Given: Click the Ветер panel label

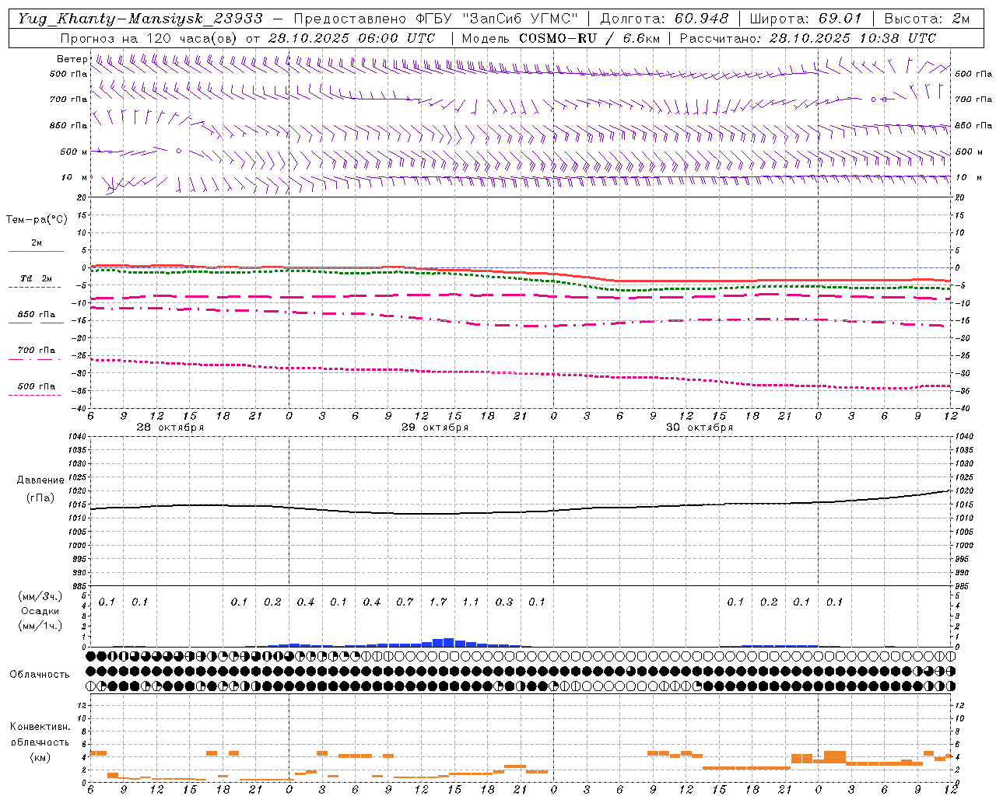Looking at the screenshot, I should pyautogui.click(x=72, y=59).
